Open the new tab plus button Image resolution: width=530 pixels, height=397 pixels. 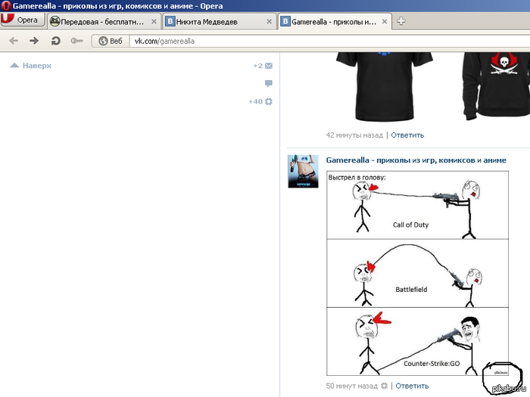401,21
